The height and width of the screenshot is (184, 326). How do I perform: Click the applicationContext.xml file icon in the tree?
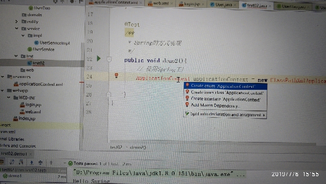16,84
